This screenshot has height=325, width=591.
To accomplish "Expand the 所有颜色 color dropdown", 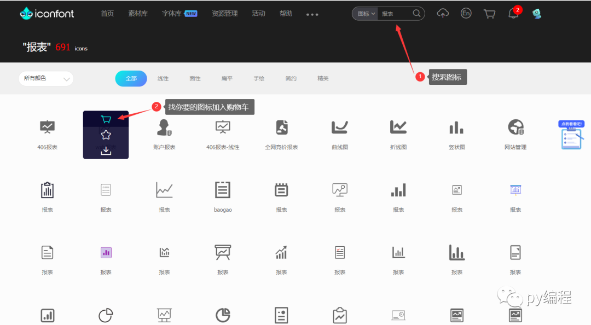I will click(x=46, y=78).
